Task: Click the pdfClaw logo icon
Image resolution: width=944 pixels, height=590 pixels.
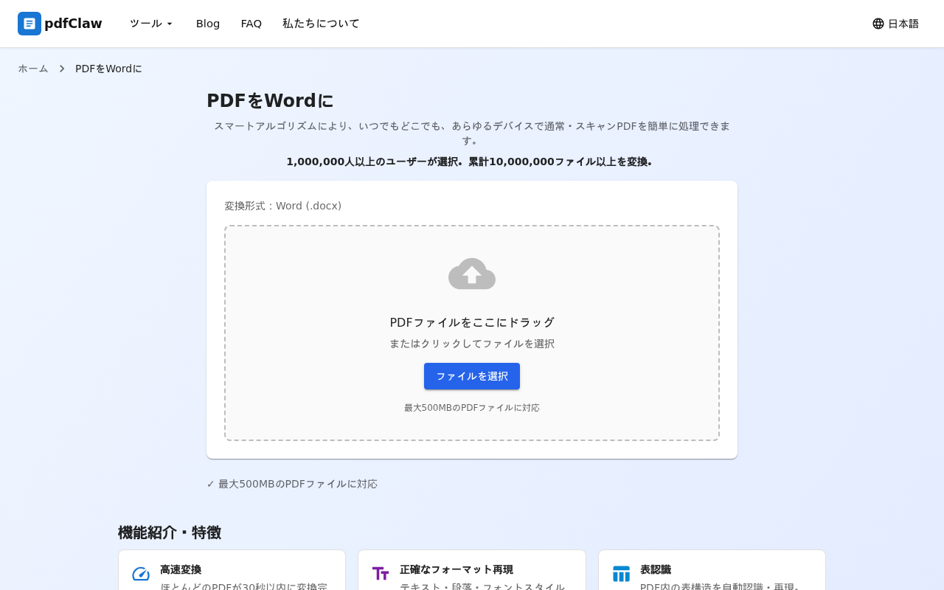Action: pos(28,24)
